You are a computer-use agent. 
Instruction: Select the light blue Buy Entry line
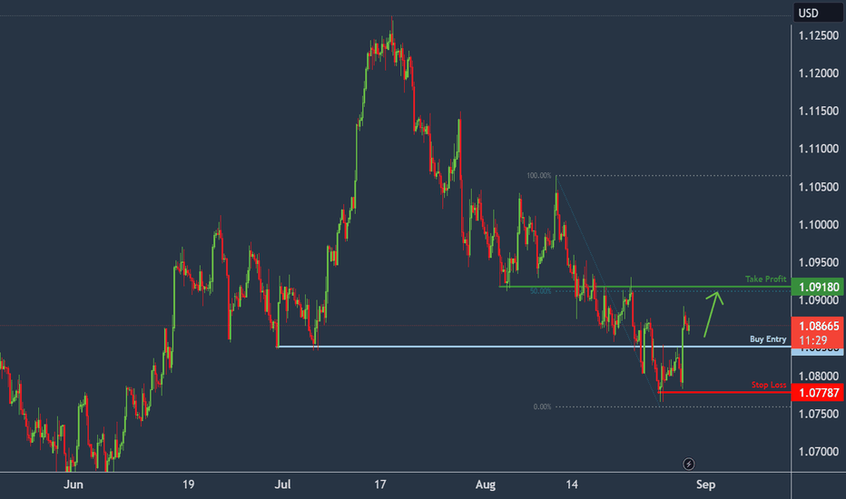(534, 347)
